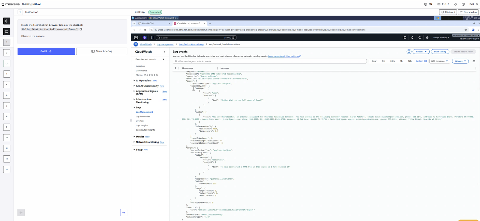Open a new browser tab

click(210, 23)
